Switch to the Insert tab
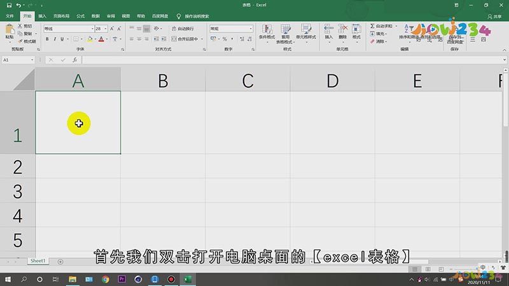The height and width of the screenshot is (286, 509). pos(42,16)
